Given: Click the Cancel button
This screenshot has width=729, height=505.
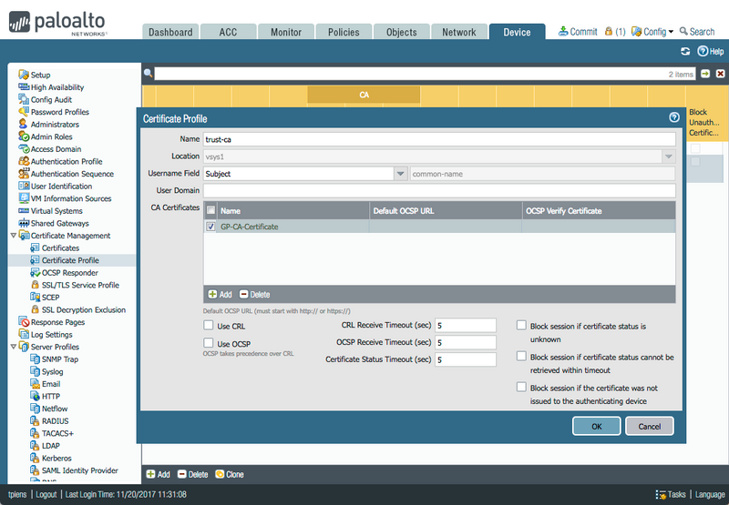Looking at the screenshot, I should tap(650, 426).
